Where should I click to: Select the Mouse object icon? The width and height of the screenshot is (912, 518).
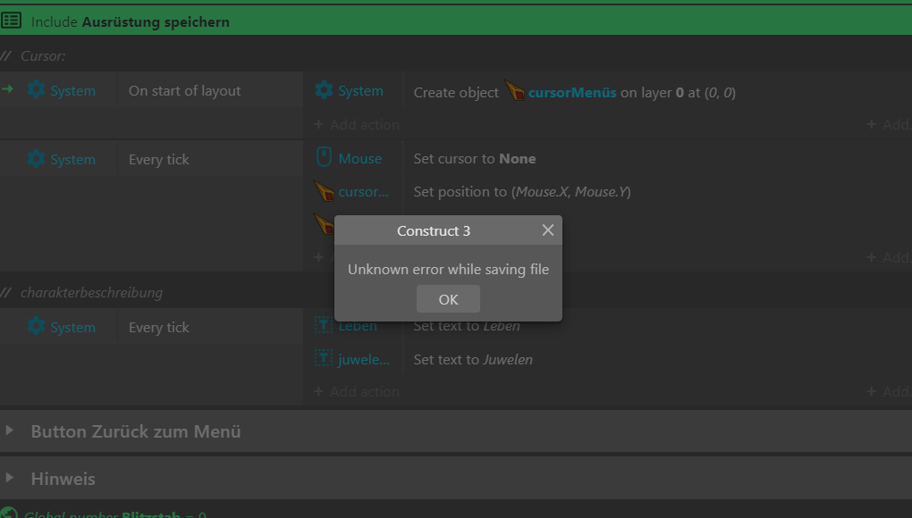[324, 158]
